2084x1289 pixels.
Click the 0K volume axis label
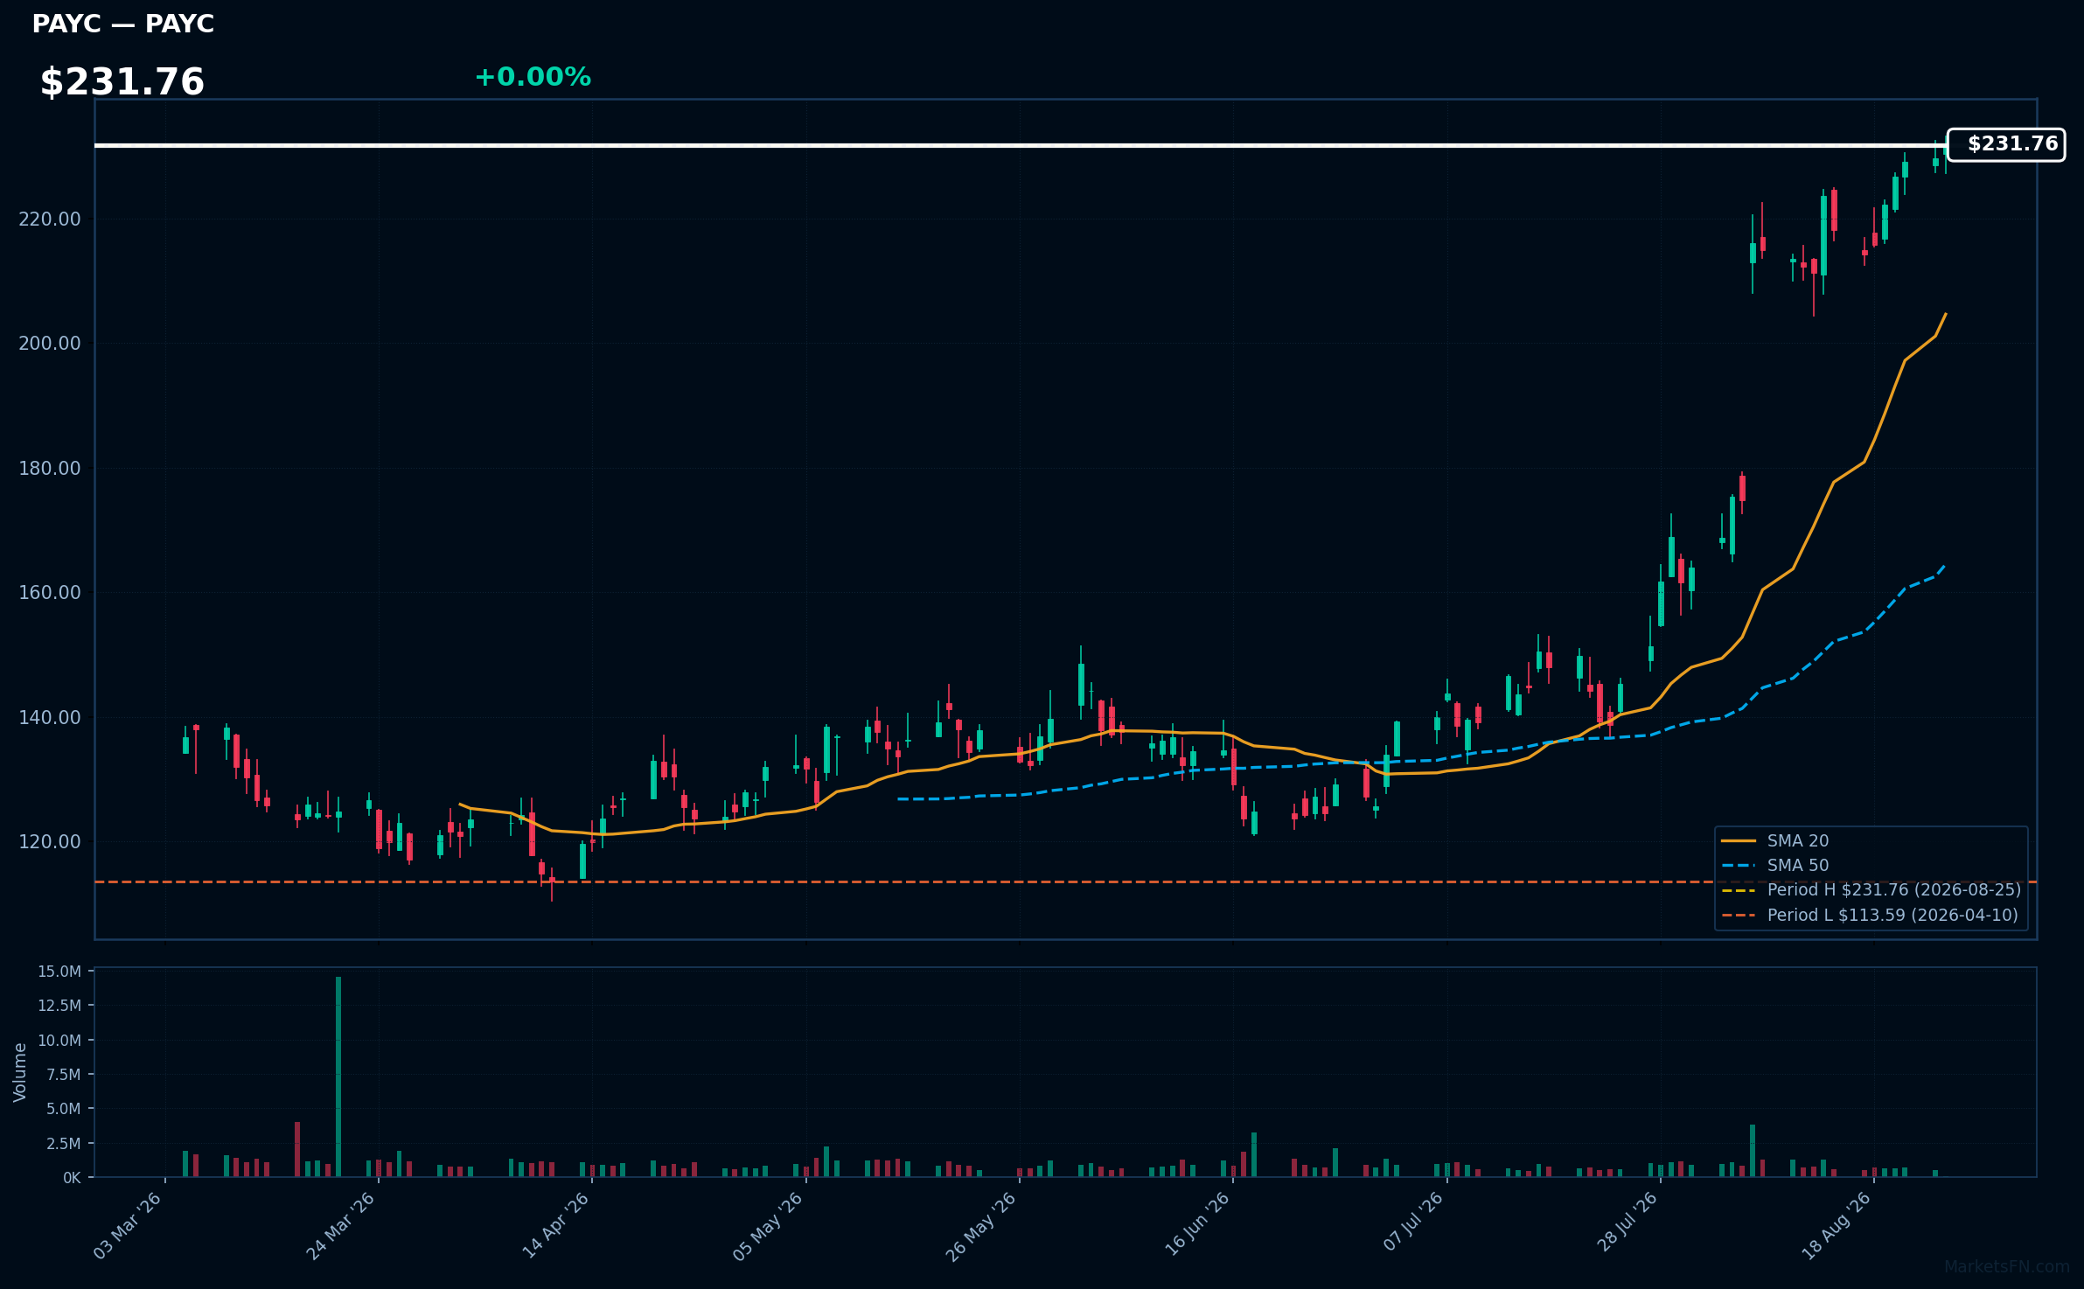coord(72,1178)
